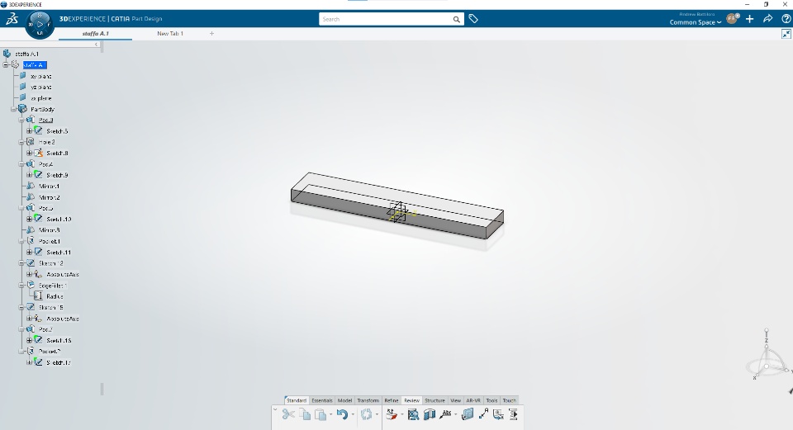Click the review playback icon at toolbar end
793x430 pixels.
513,414
